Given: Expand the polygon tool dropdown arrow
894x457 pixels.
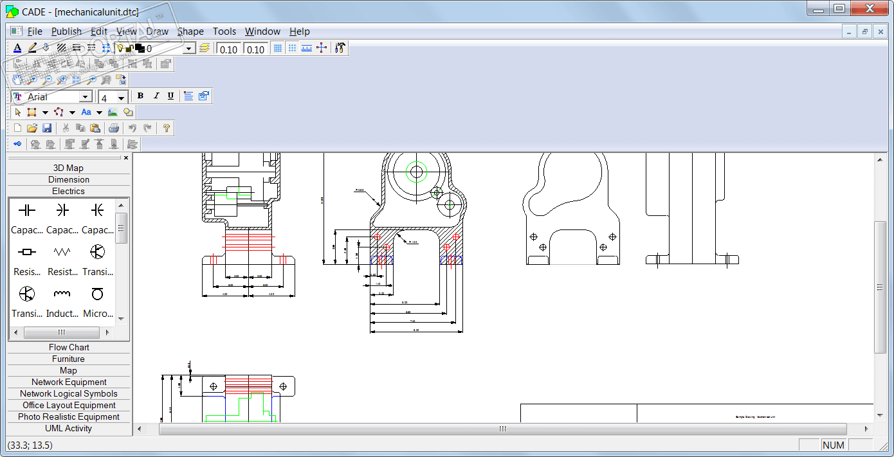Looking at the screenshot, I should 72,112.
